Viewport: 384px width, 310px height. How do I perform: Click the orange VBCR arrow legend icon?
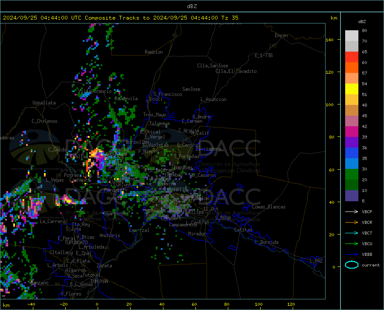[x=352, y=223]
